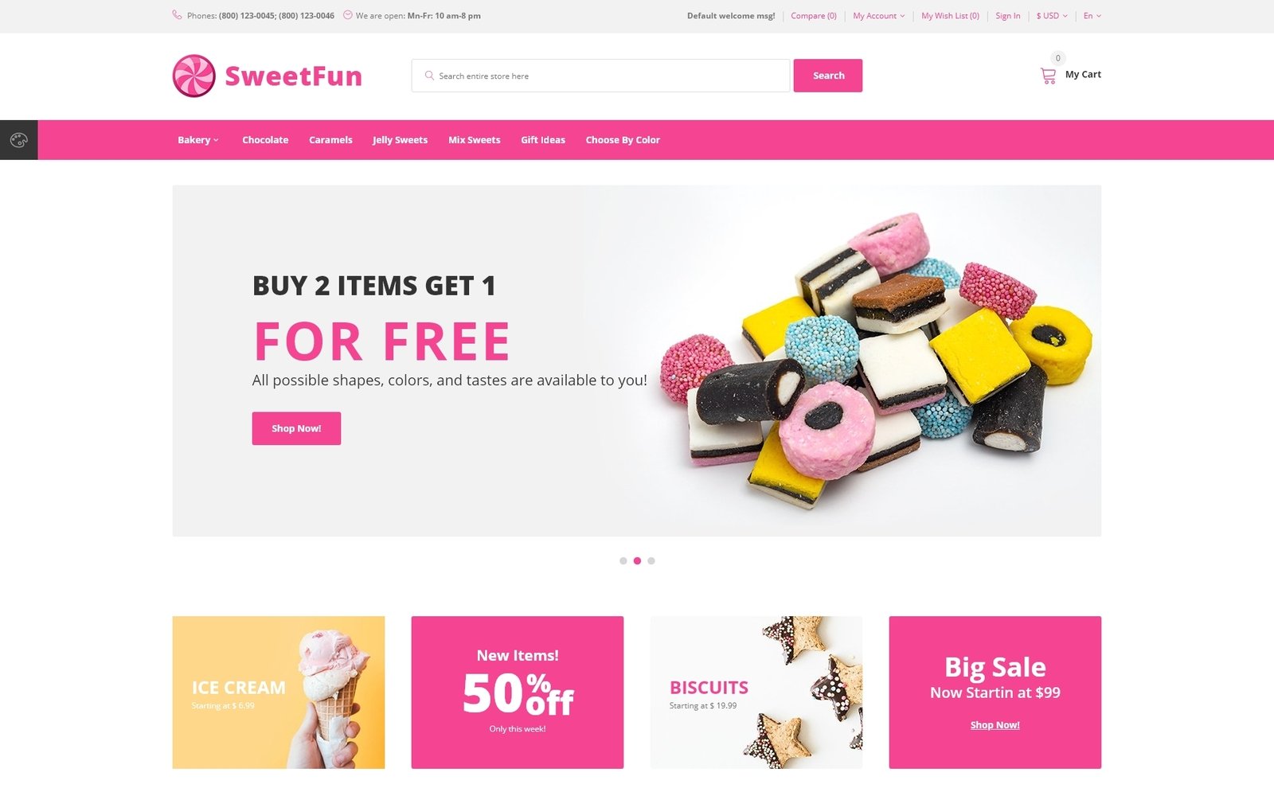Select the third slider pagination dot
Screen dimensions: 1274x796
pos(651,561)
